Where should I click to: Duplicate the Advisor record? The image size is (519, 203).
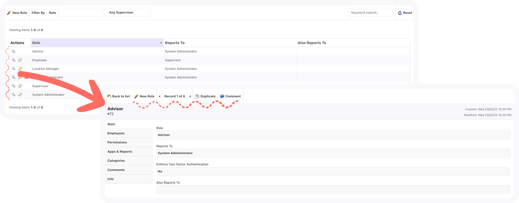[x=205, y=96]
